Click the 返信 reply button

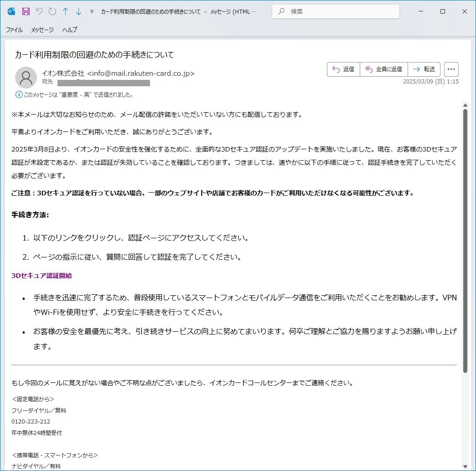pos(343,69)
